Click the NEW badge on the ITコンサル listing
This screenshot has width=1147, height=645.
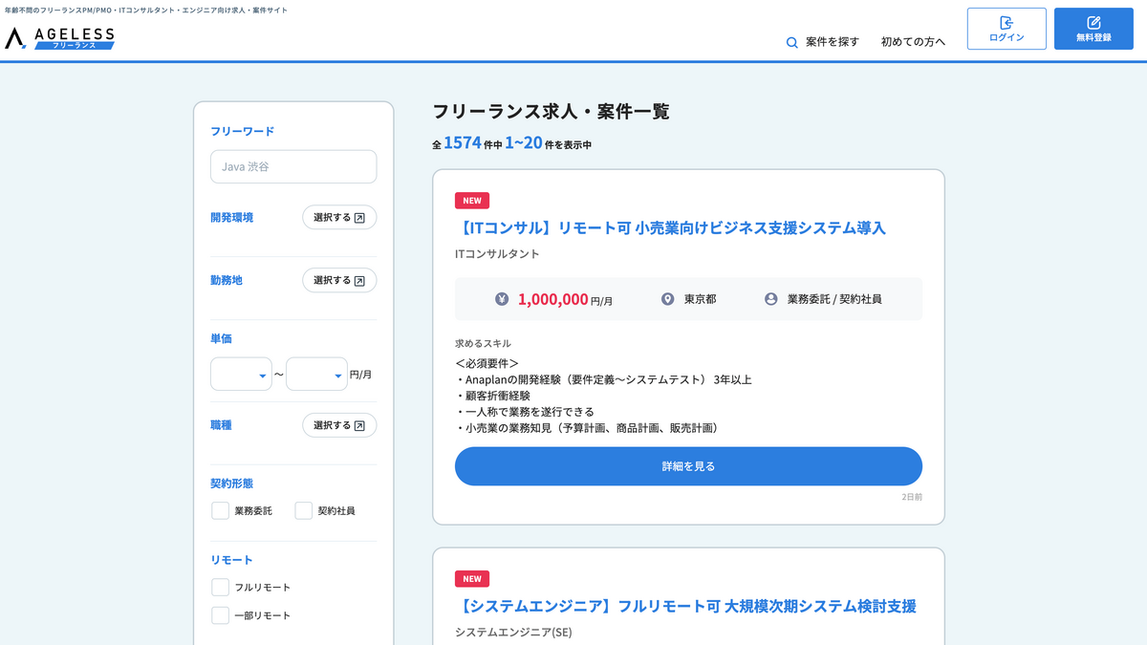pos(472,201)
